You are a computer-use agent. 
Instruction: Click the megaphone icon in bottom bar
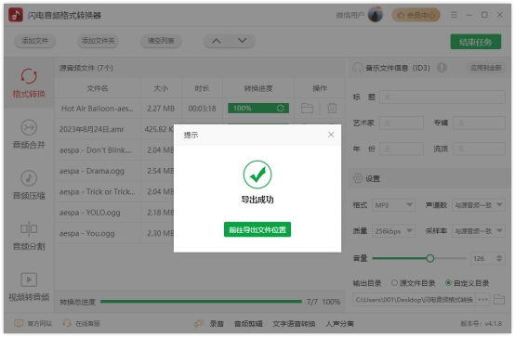click(199, 324)
